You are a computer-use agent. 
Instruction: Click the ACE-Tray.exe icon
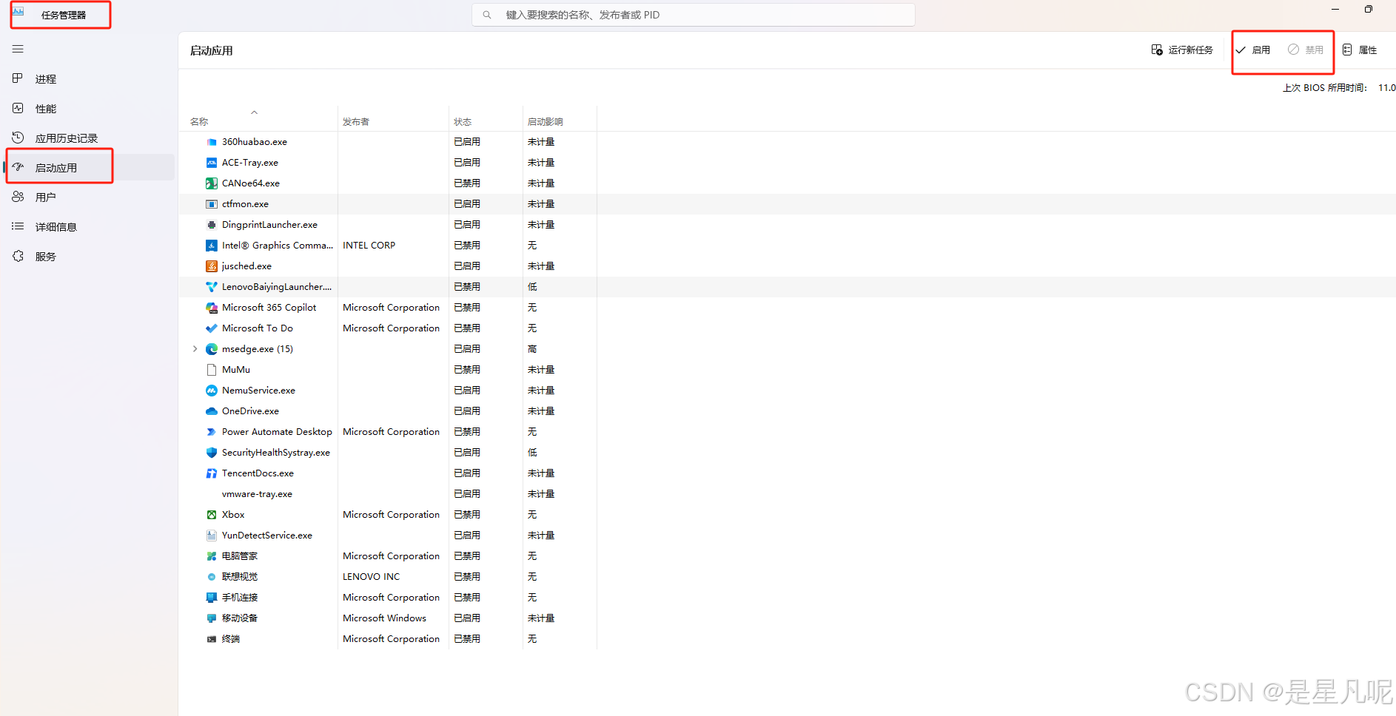(212, 163)
